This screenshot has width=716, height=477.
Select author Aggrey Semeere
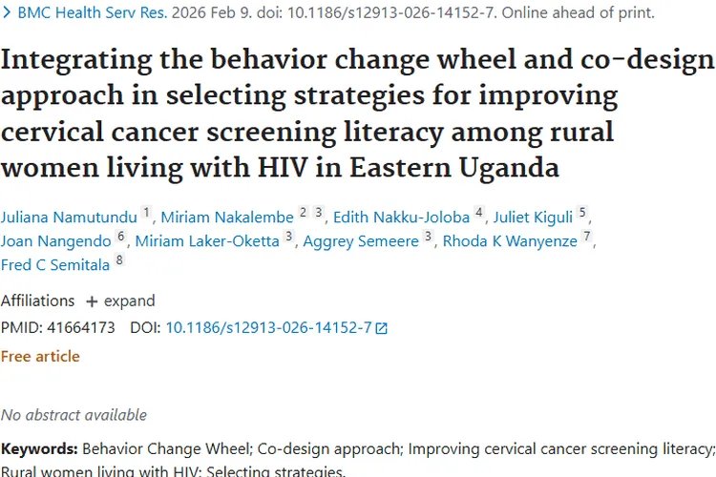pos(360,241)
